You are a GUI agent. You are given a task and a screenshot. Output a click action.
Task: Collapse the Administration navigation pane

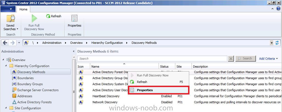tap(74, 51)
